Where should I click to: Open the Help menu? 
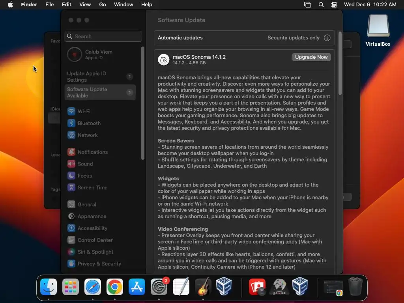click(x=147, y=5)
